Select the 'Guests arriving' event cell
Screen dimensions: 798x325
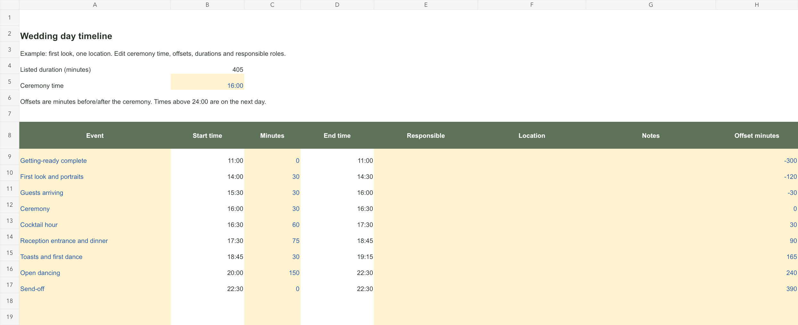pos(95,189)
